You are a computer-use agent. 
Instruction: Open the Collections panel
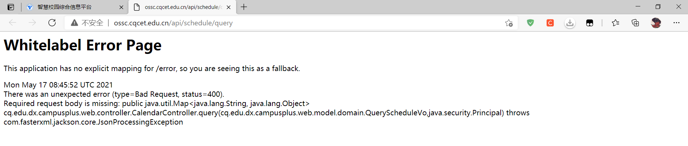(x=635, y=23)
